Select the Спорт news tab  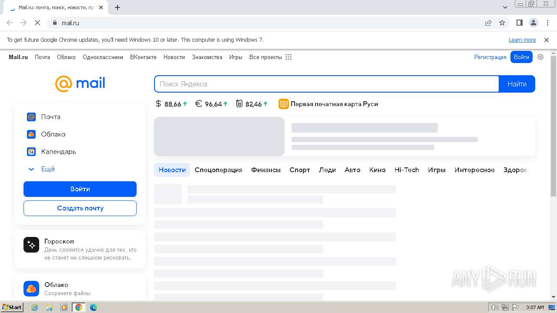[x=300, y=170]
